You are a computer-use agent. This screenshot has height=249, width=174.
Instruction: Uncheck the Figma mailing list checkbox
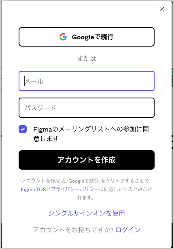[x=23, y=129]
